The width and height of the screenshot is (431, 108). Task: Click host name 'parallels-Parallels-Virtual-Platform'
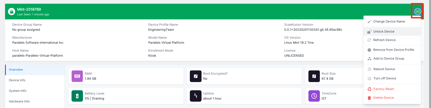[x=37, y=56]
